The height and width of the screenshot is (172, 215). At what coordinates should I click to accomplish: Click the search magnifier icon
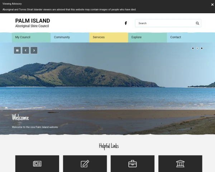click(x=197, y=23)
